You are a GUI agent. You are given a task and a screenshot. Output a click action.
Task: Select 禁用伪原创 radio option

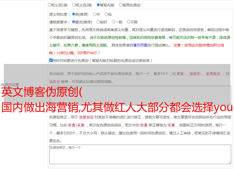pyautogui.click(x=120, y=5)
